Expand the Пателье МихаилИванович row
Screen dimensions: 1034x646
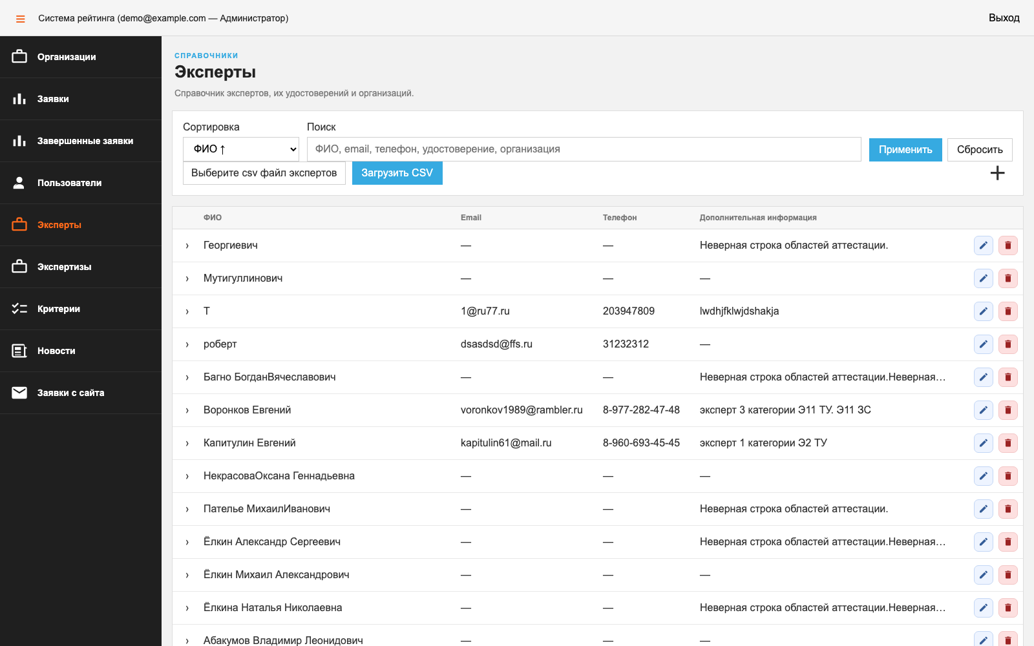point(187,510)
